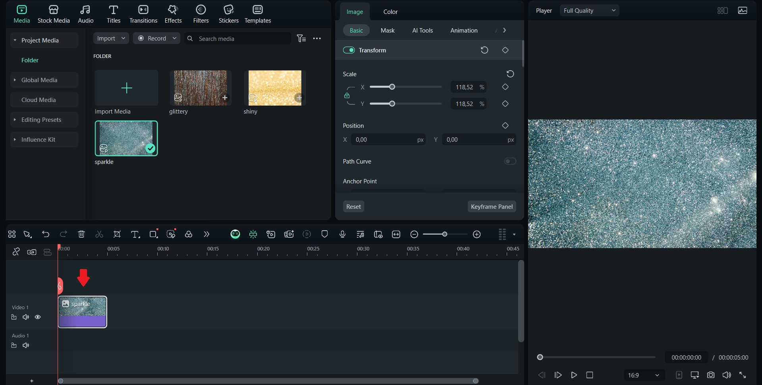Add keyframe for Position property
The image size is (762, 385).
click(505, 125)
